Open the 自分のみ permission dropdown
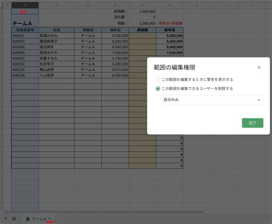 (212, 100)
